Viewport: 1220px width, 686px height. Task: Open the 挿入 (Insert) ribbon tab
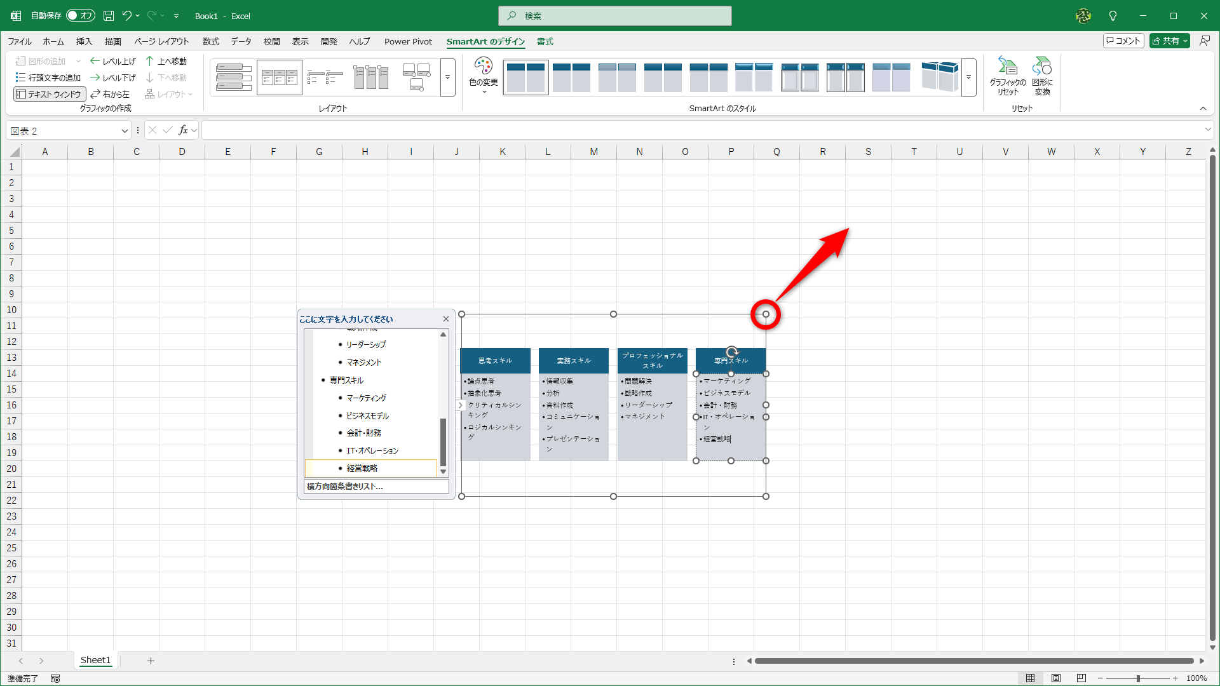pyautogui.click(x=84, y=41)
